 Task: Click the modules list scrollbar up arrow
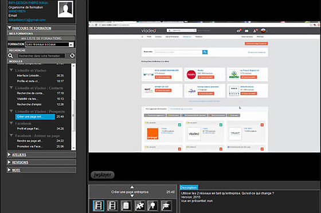[x=73, y=66]
